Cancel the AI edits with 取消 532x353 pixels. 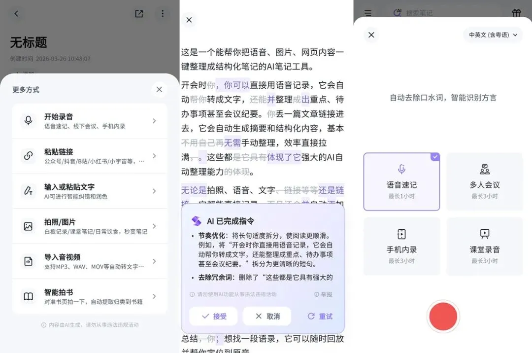[x=267, y=317]
